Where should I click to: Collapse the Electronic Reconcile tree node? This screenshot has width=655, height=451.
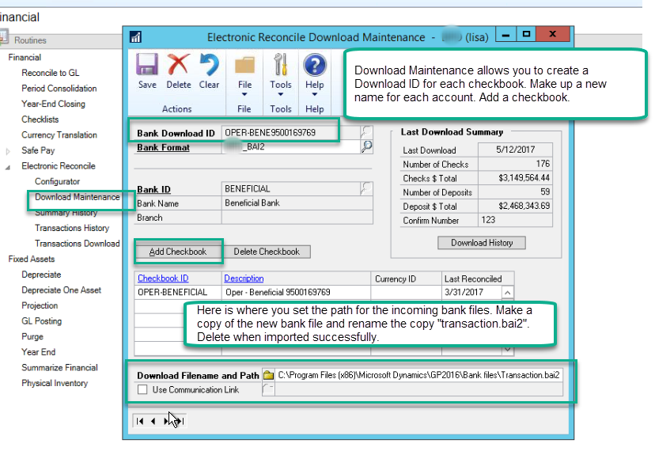point(8,167)
